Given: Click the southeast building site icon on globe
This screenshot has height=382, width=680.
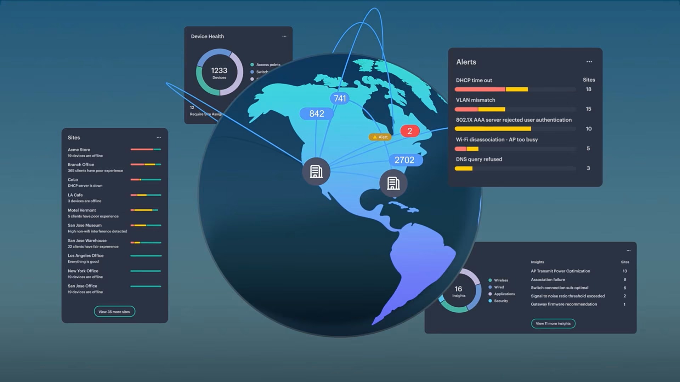Looking at the screenshot, I should pyautogui.click(x=393, y=183).
